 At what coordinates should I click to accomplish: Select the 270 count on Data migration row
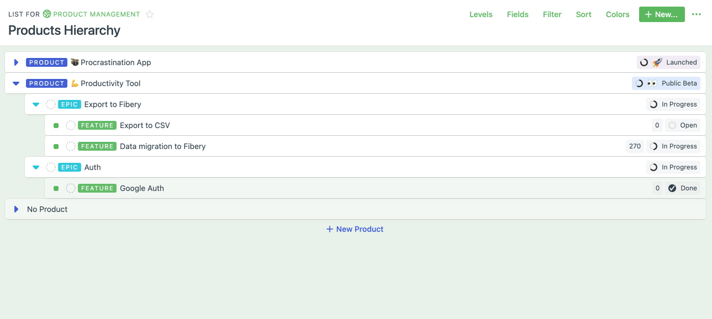(x=635, y=146)
